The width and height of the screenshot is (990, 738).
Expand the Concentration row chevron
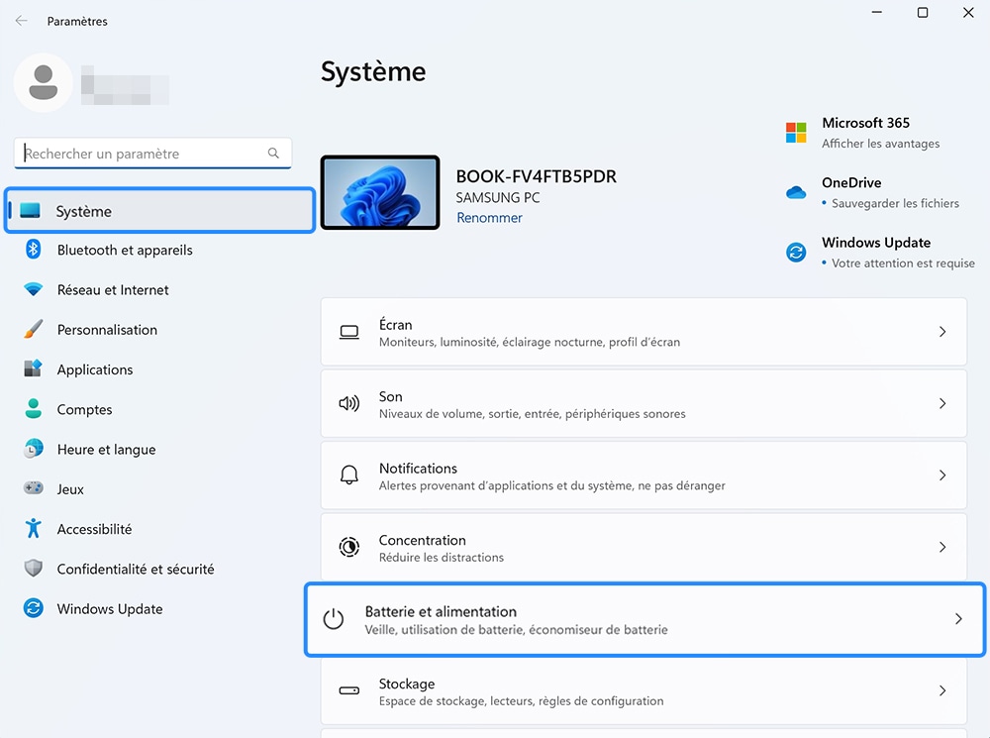(x=942, y=547)
